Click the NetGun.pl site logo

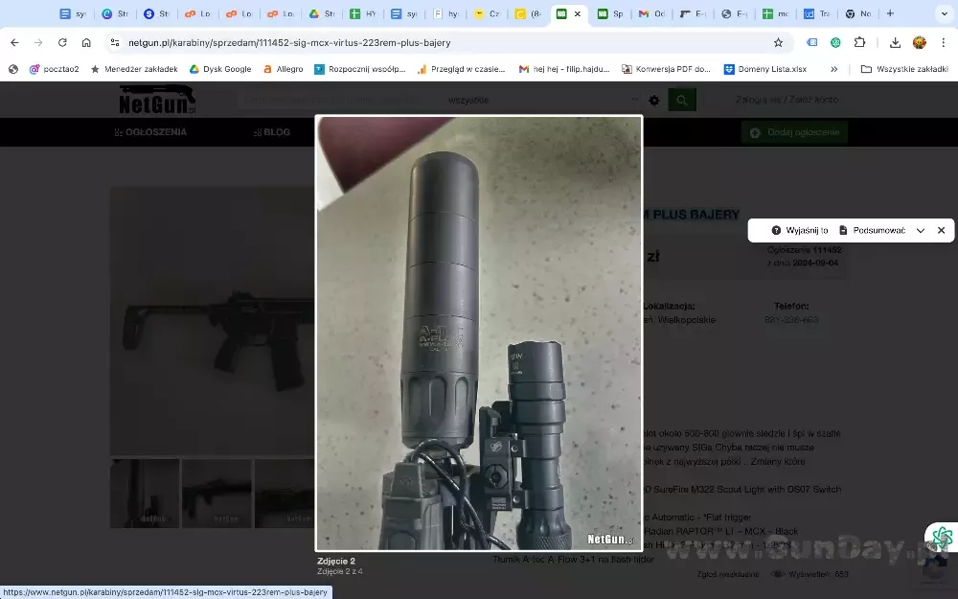click(158, 100)
